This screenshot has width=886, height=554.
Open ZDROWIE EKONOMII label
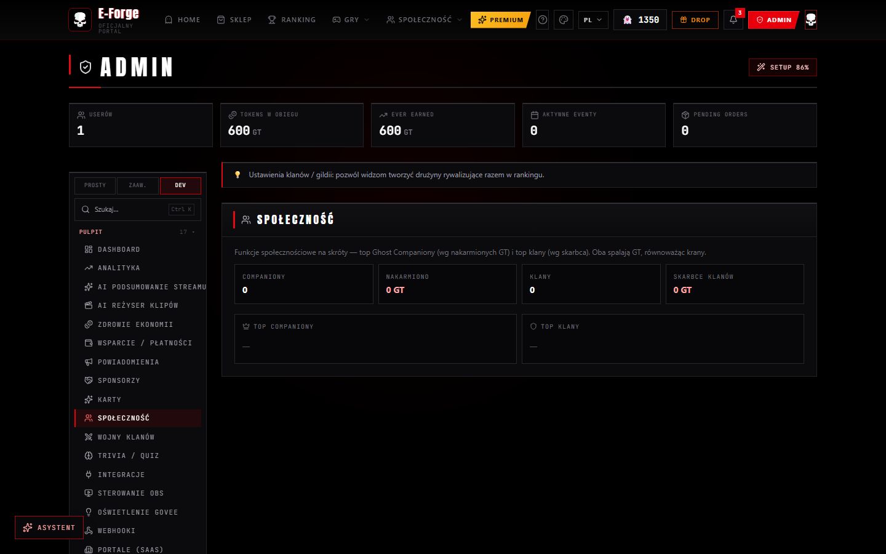pos(135,324)
